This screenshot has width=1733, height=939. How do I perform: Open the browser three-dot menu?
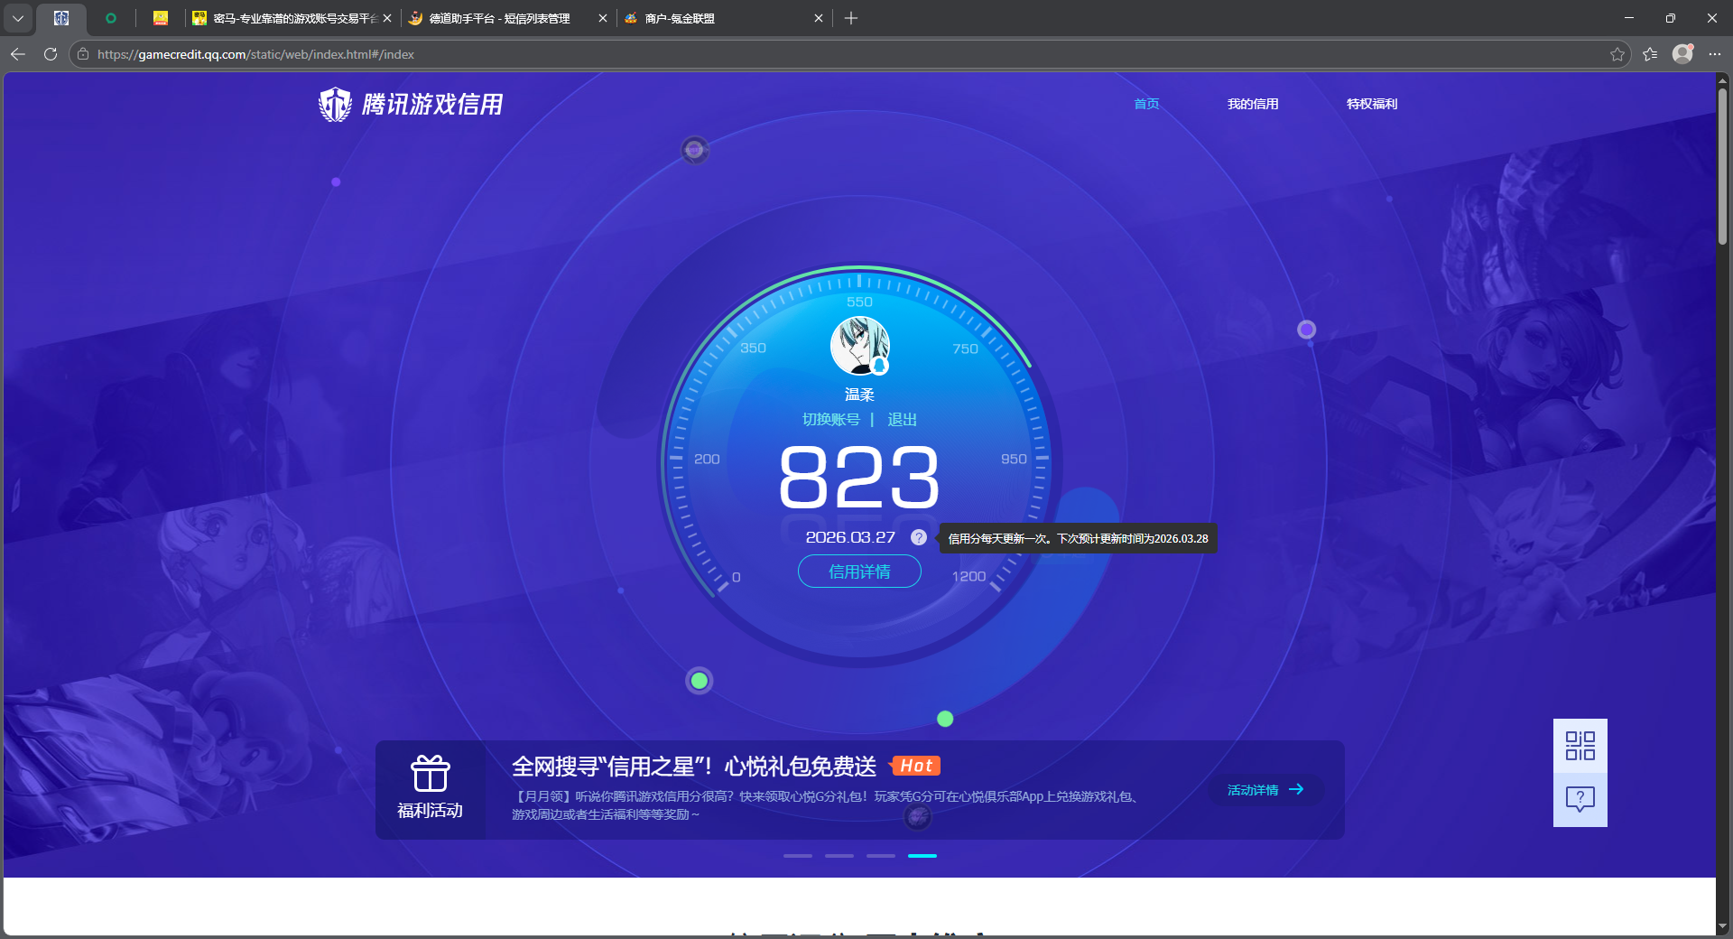pos(1716,54)
